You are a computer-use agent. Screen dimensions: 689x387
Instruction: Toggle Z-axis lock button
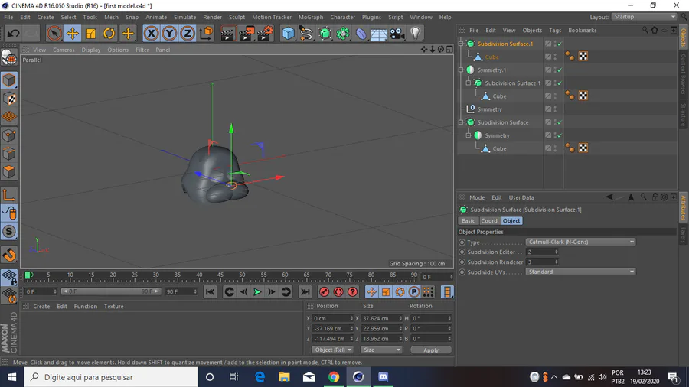coord(188,33)
